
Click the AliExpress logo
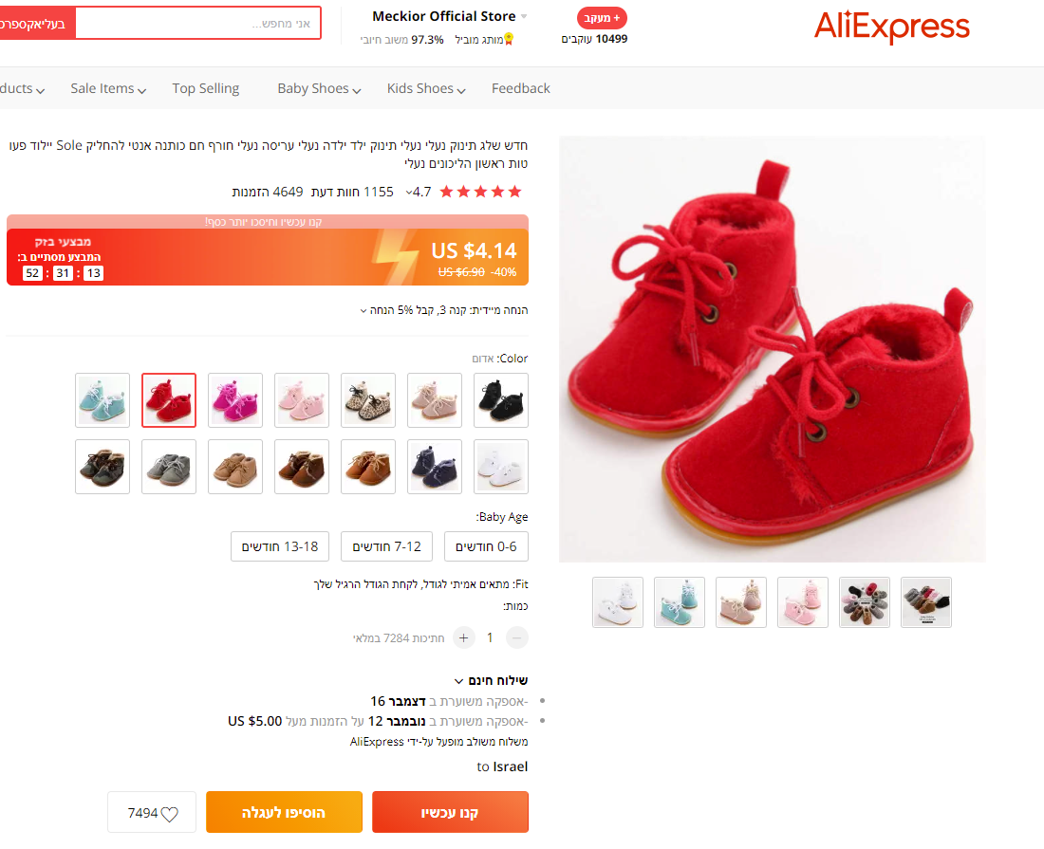(x=891, y=27)
